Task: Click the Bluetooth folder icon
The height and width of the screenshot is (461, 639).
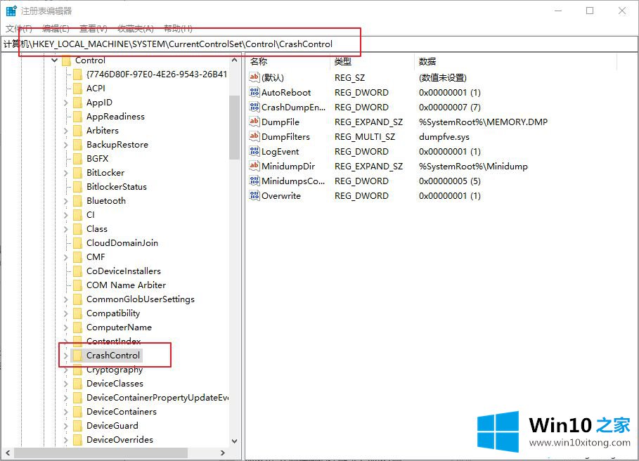Action: (77, 201)
